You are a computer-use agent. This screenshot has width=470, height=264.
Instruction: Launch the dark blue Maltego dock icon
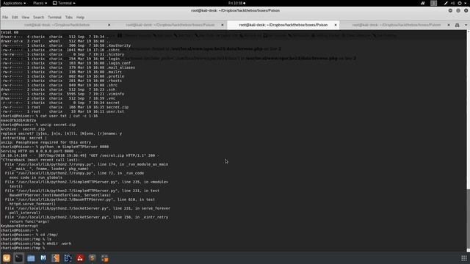pos(68,258)
